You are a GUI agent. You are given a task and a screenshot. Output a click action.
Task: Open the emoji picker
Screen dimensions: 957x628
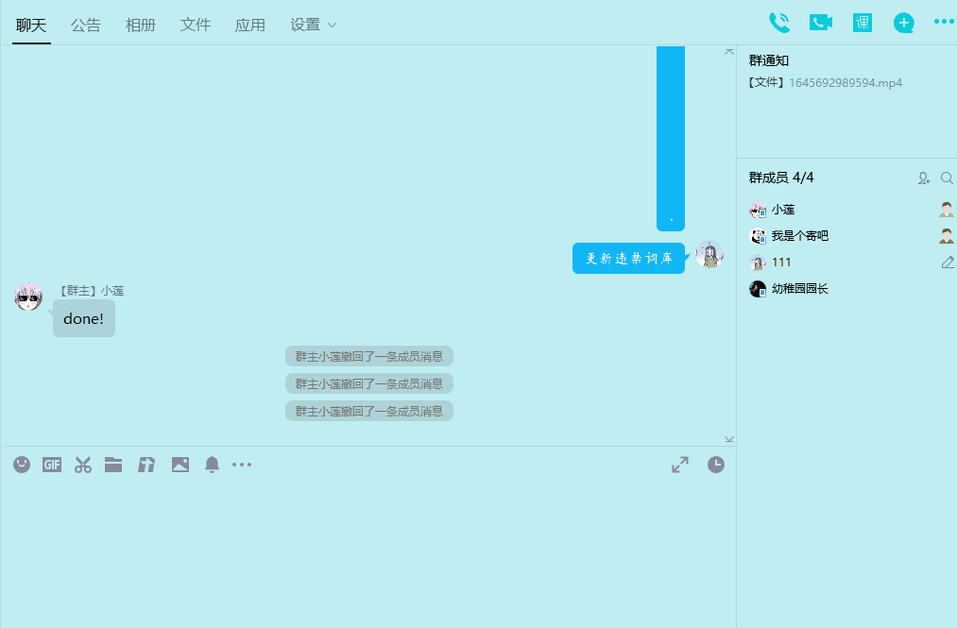[22, 465]
